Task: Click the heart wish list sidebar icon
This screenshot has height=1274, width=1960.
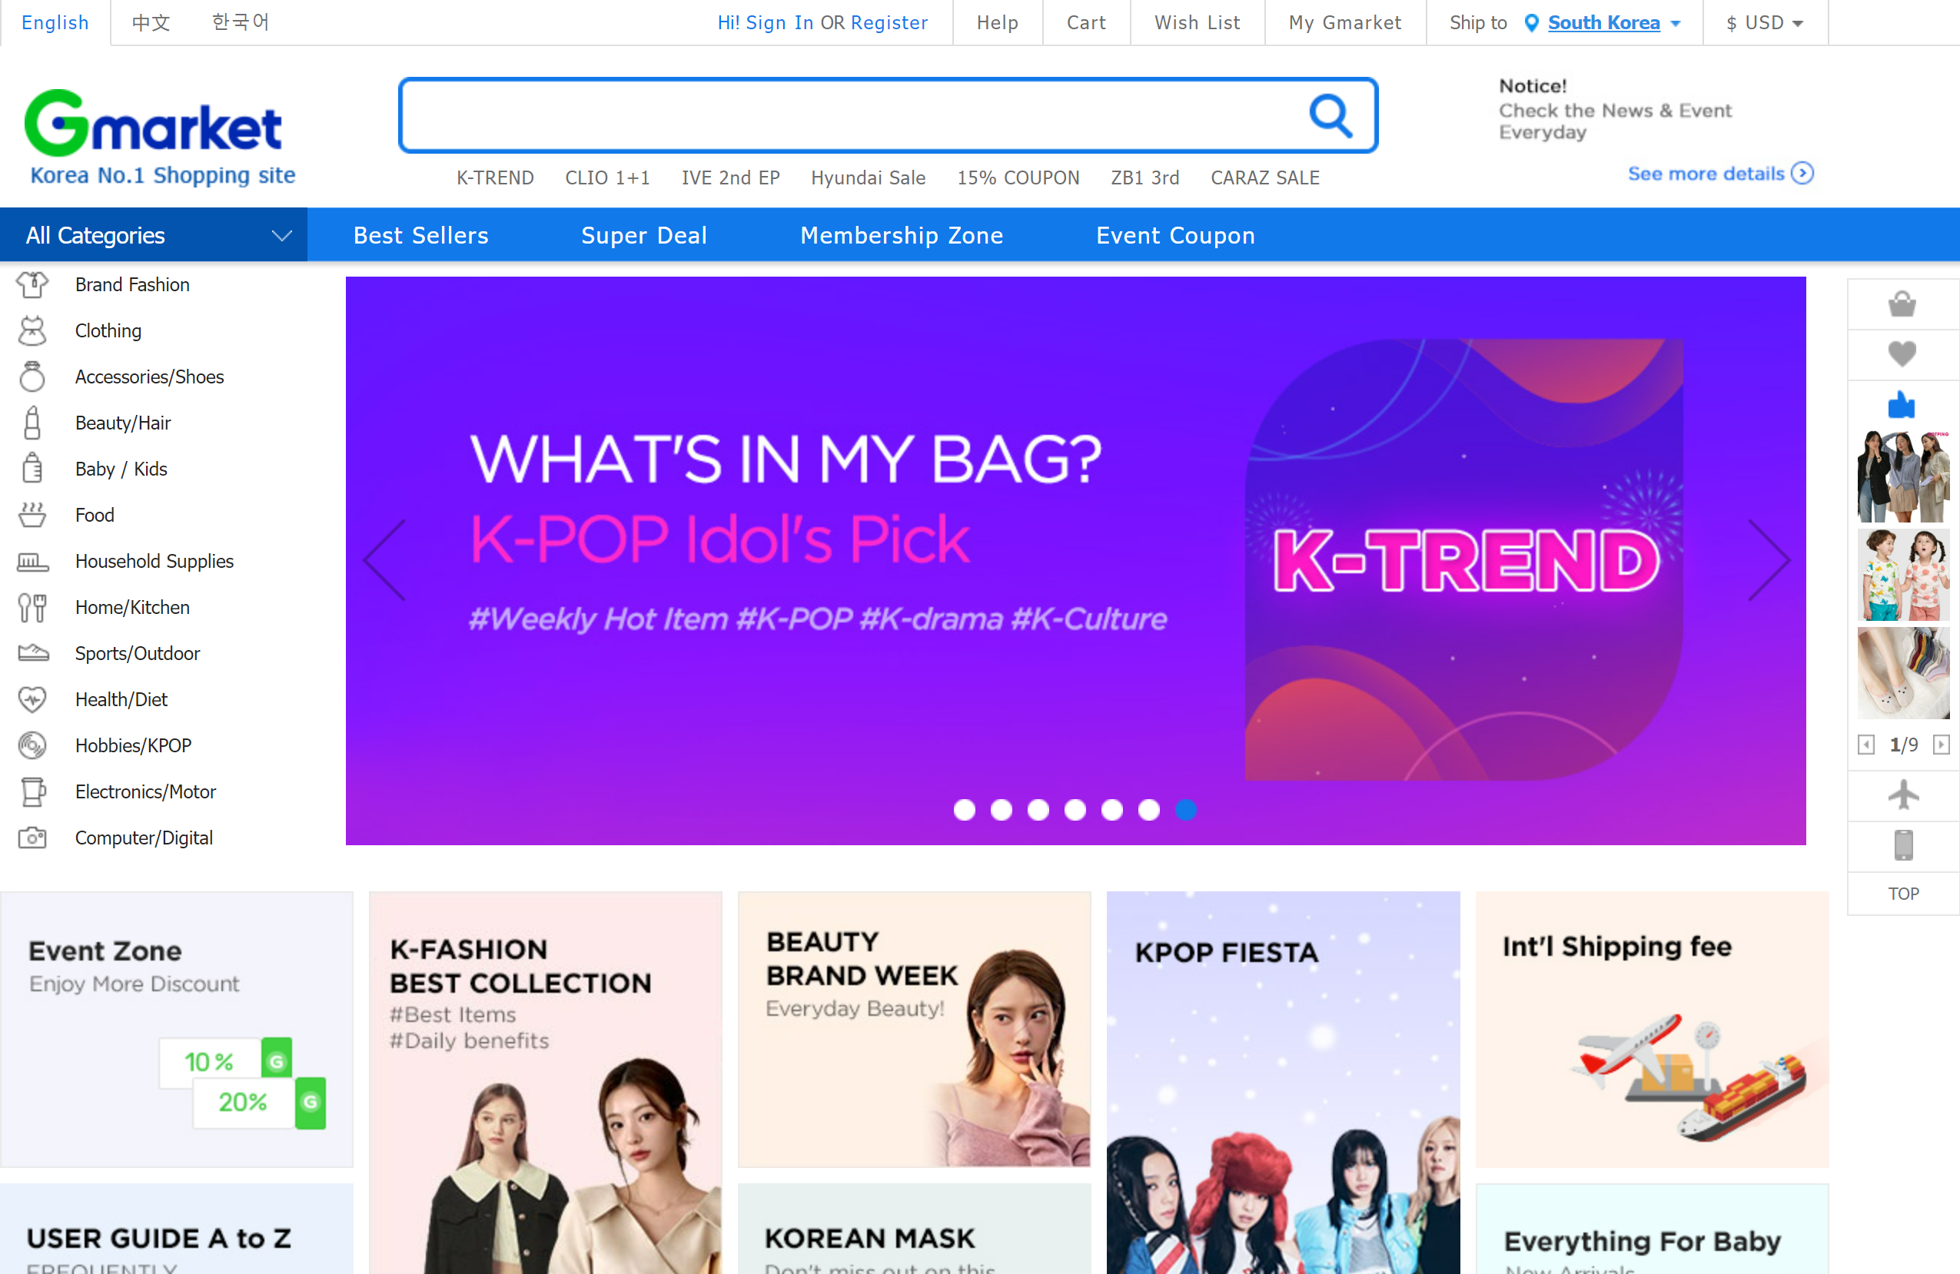Action: (1902, 354)
